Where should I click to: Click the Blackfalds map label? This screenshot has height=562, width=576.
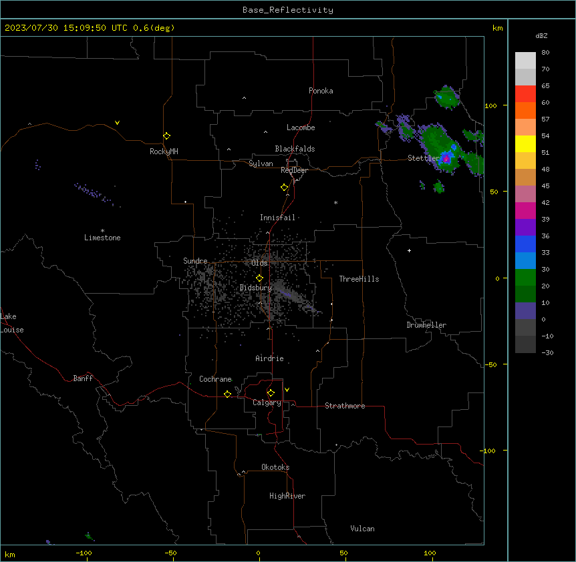click(x=295, y=149)
